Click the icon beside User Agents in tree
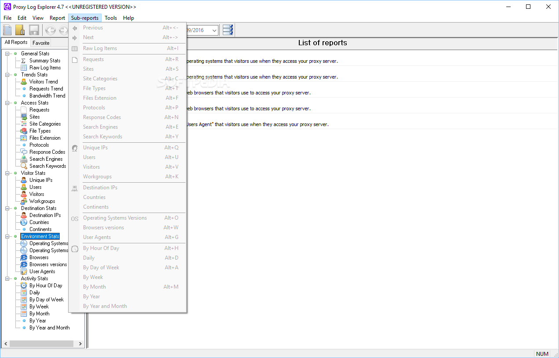The width and height of the screenshot is (559, 358). point(24,271)
